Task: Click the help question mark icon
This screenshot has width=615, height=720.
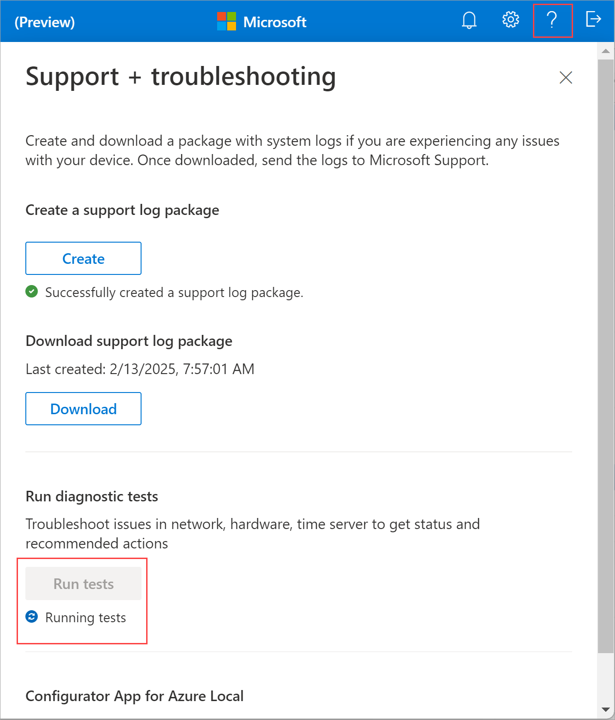Action: (x=552, y=20)
